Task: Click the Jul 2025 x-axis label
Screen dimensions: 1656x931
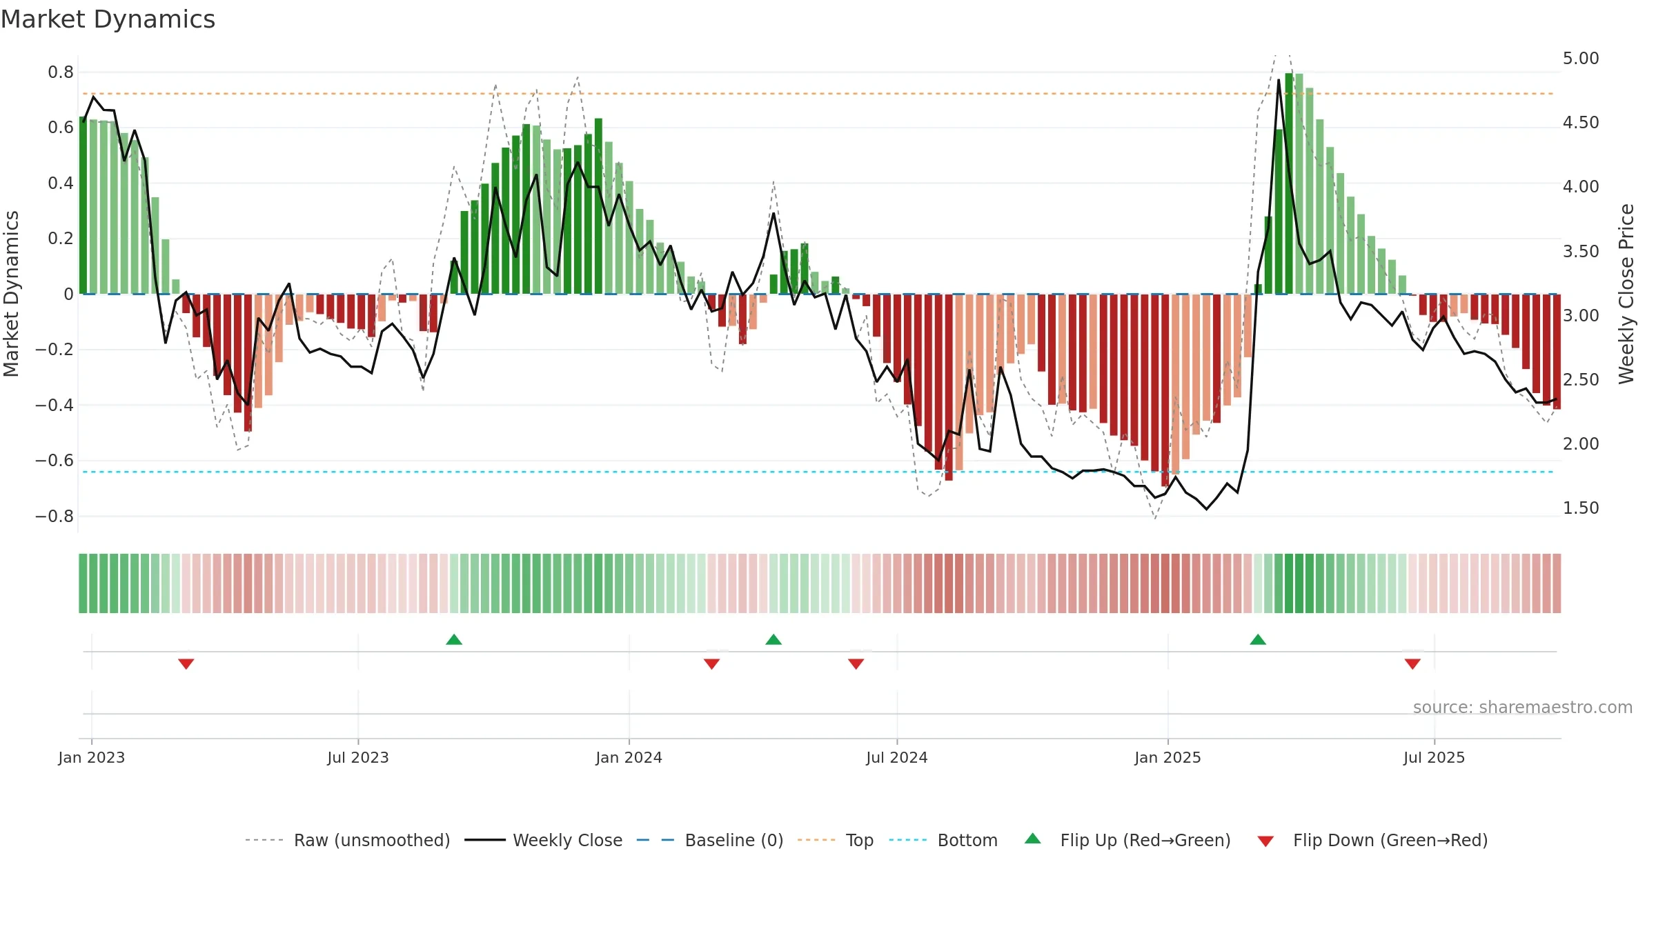Action: pos(1435,757)
